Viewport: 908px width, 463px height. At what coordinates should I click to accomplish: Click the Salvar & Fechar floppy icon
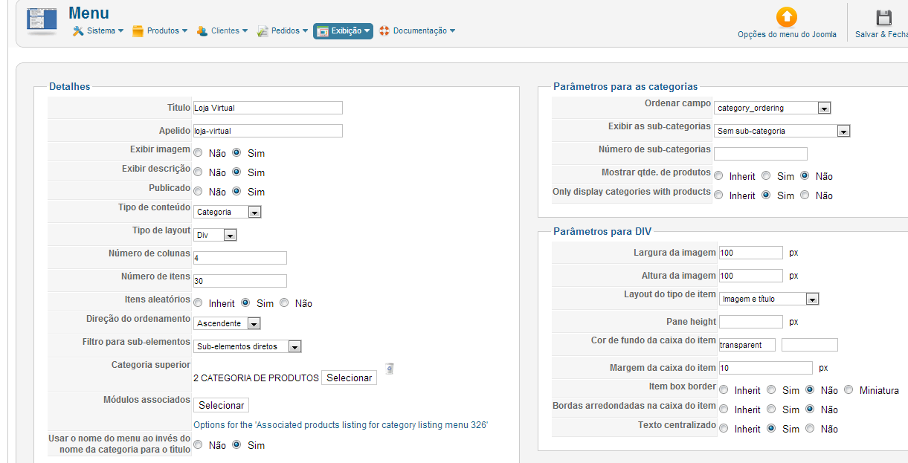[883, 18]
